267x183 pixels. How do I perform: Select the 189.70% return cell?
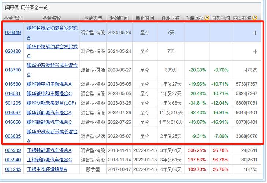click(197, 169)
